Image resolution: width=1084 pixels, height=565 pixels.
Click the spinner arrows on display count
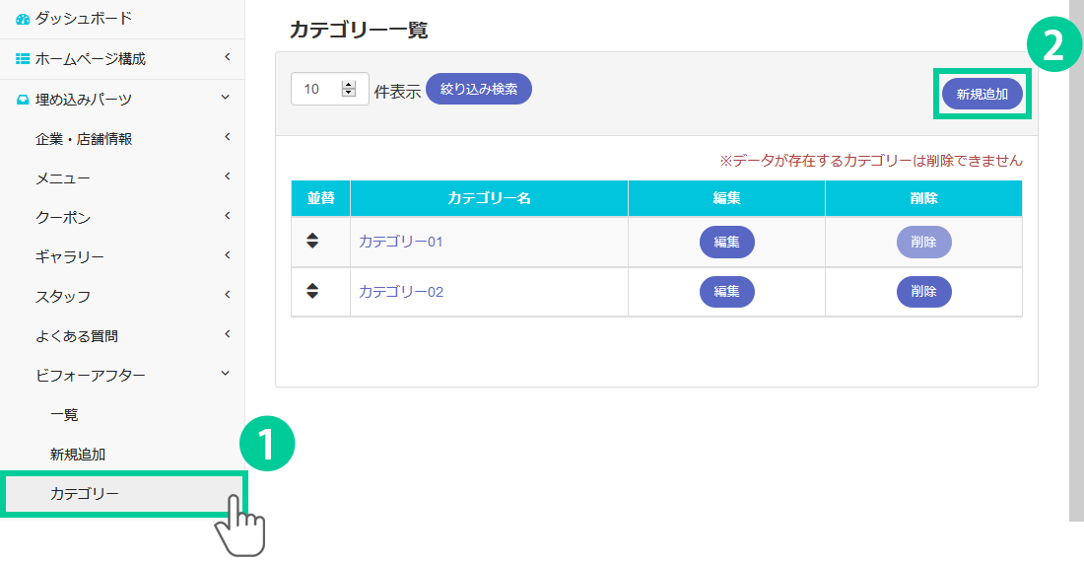tap(348, 89)
